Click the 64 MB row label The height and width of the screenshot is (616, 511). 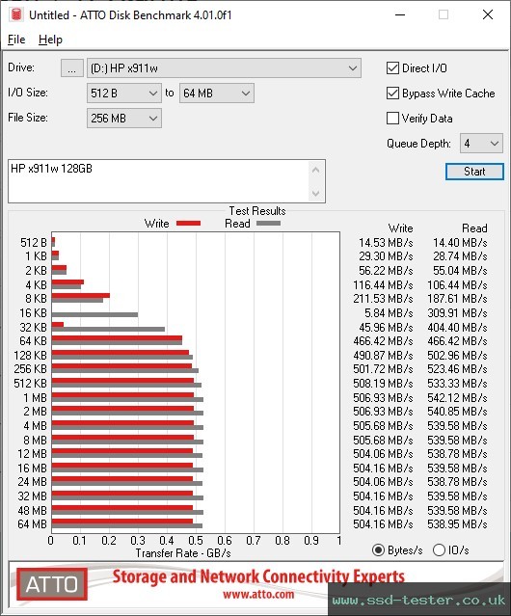click(32, 524)
